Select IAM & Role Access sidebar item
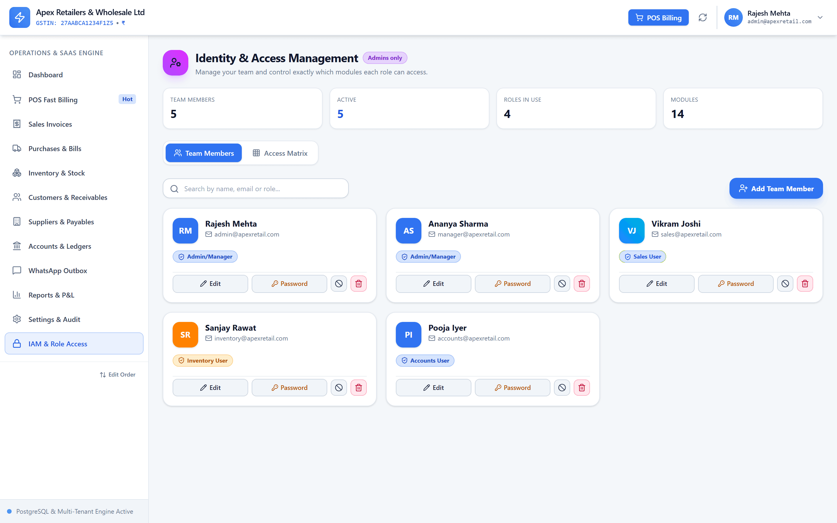Screen dimensions: 837x523 74,343
